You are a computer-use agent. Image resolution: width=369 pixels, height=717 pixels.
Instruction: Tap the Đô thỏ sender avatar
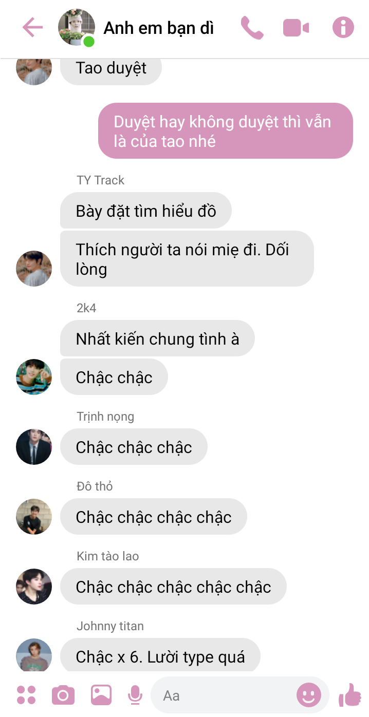click(x=34, y=517)
